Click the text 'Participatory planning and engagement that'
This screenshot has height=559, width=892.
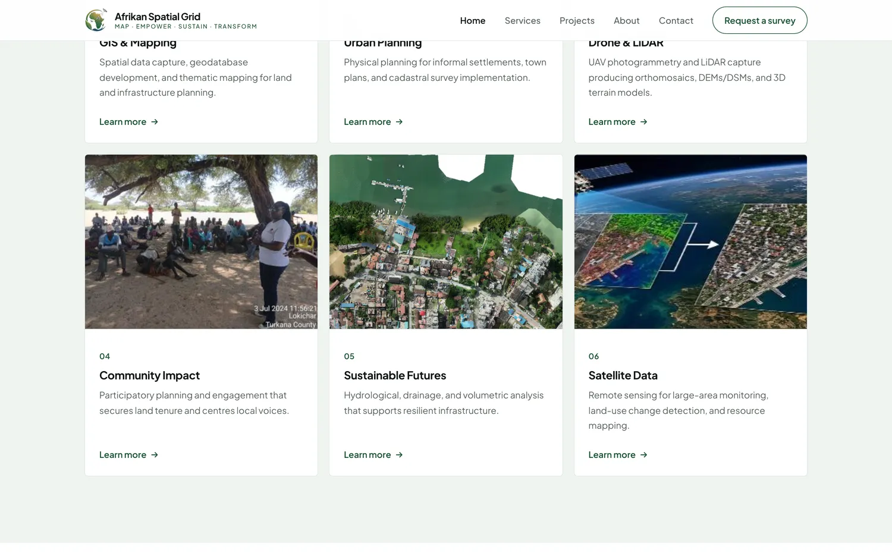pos(193,395)
